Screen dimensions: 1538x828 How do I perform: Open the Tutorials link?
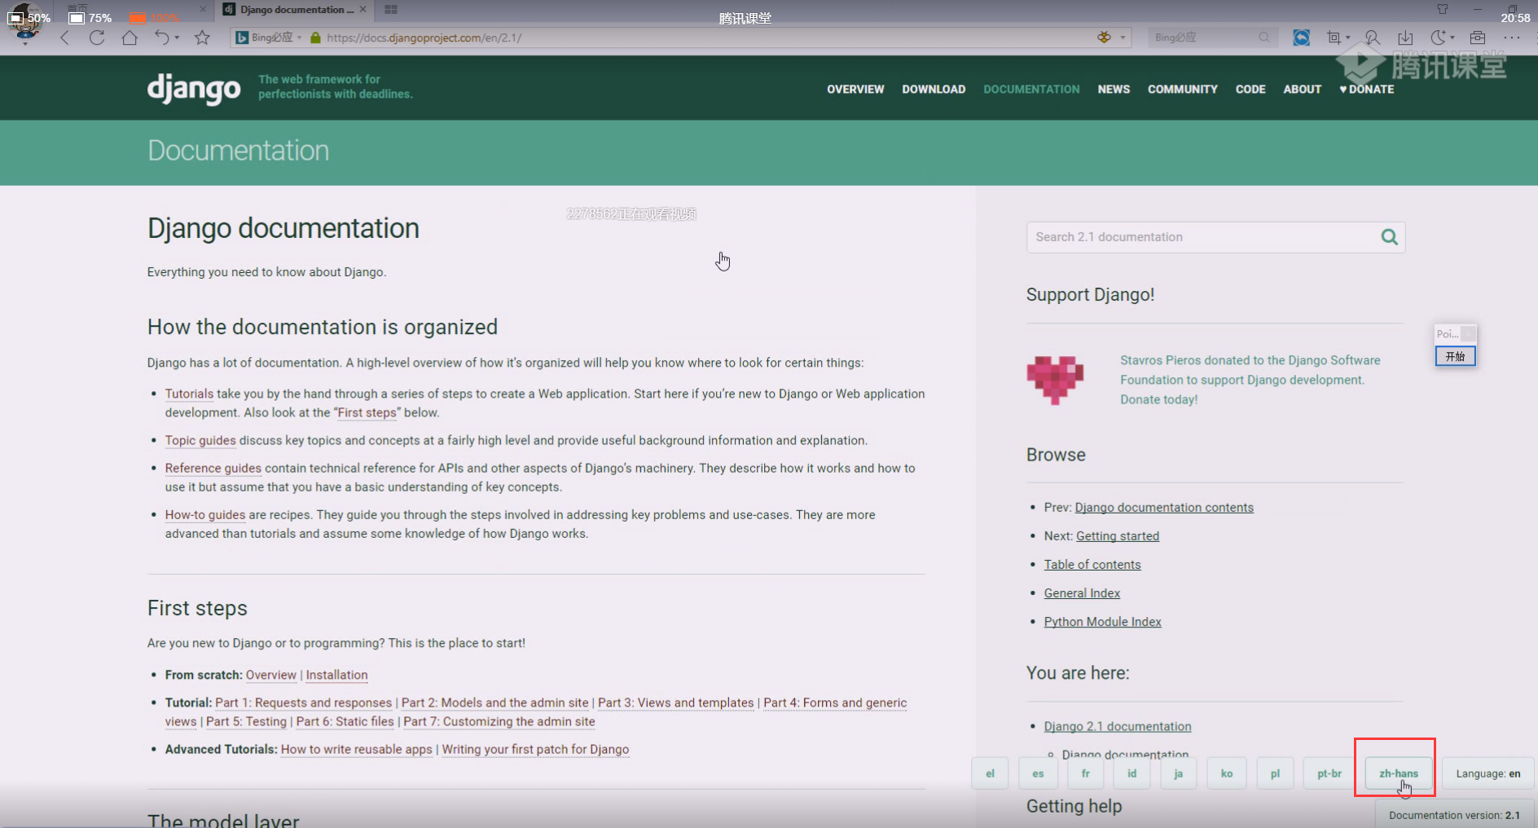[x=189, y=394]
